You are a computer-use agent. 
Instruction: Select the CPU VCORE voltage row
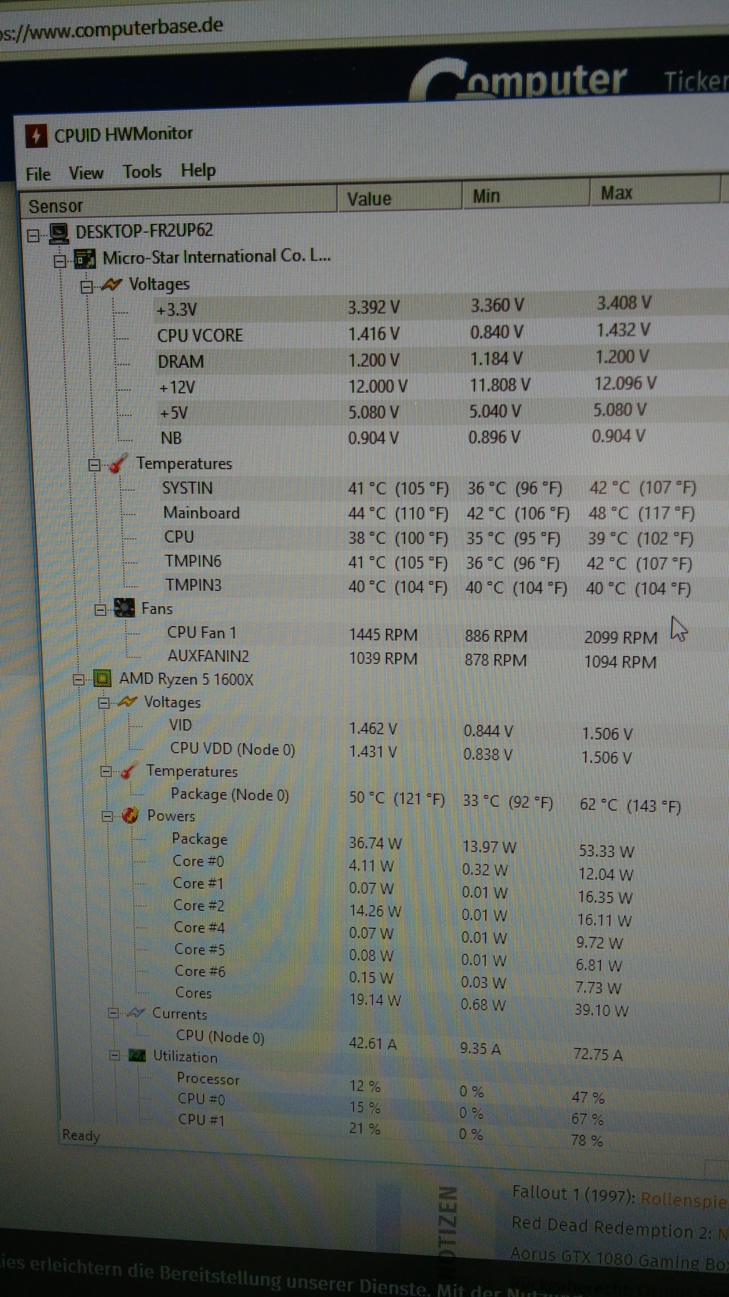point(200,335)
